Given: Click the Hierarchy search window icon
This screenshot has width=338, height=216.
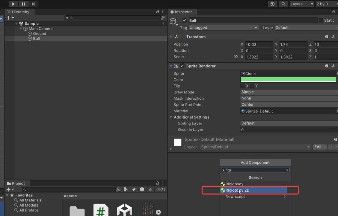Looking at the screenshot, I should [x=163, y=18].
